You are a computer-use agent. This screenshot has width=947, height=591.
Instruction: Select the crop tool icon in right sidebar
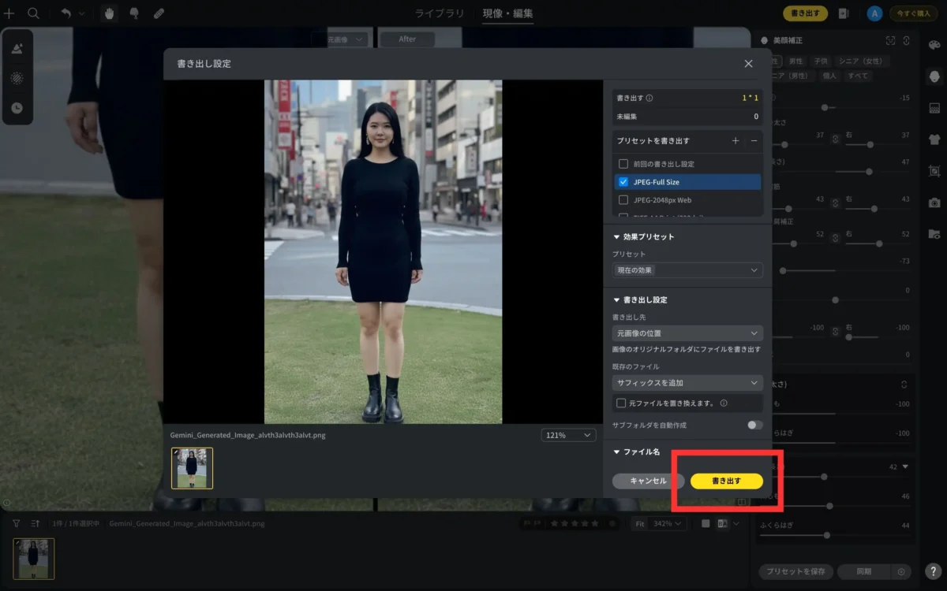(934, 171)
